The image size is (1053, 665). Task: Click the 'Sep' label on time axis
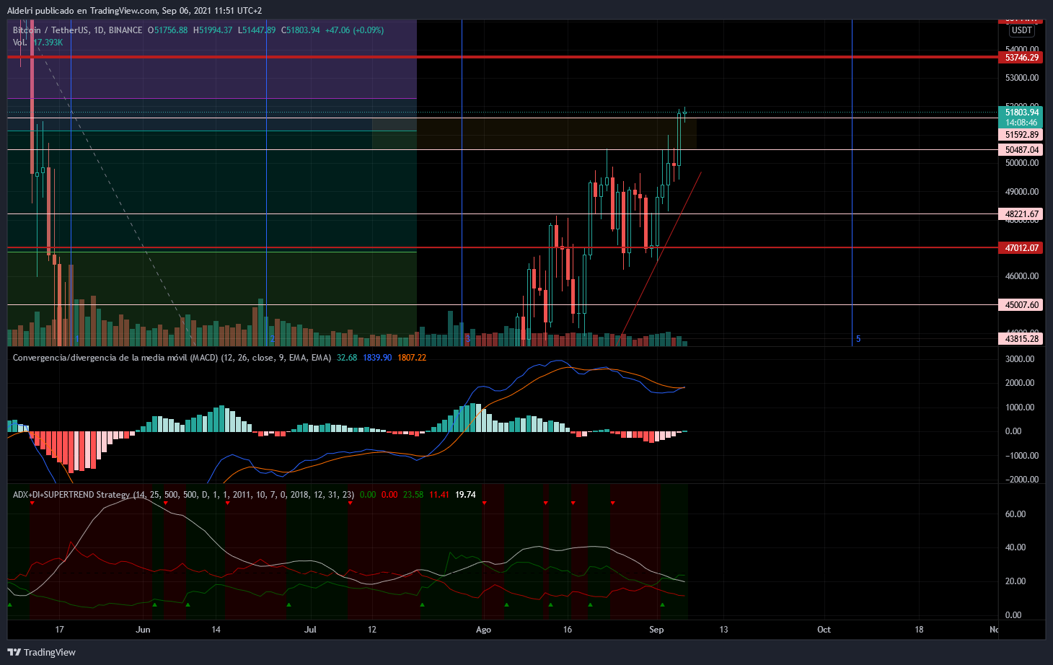[656, 630]
